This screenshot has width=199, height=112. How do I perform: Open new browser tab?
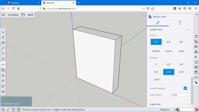pos(79,3)
